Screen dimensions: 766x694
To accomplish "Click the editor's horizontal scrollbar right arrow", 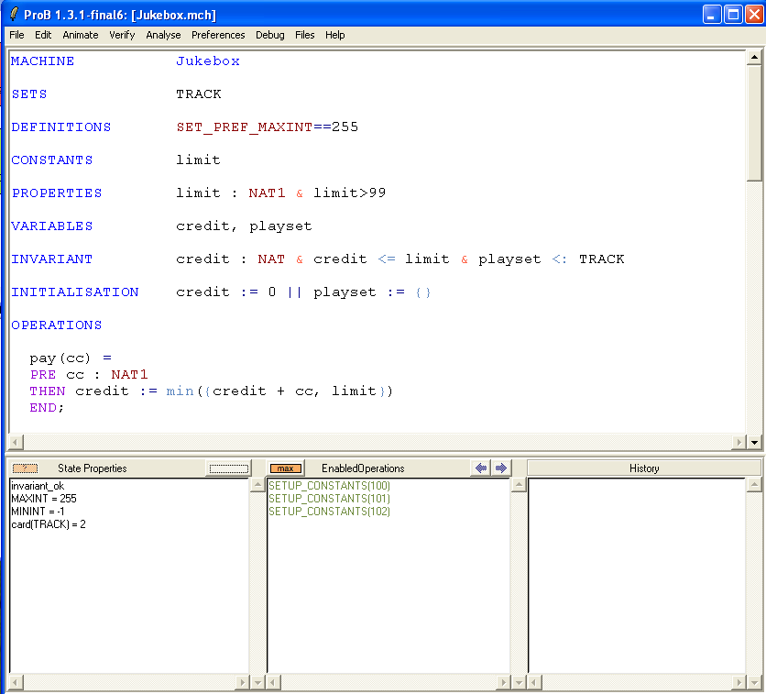I will pyautogui.click(x=739, y=443).
